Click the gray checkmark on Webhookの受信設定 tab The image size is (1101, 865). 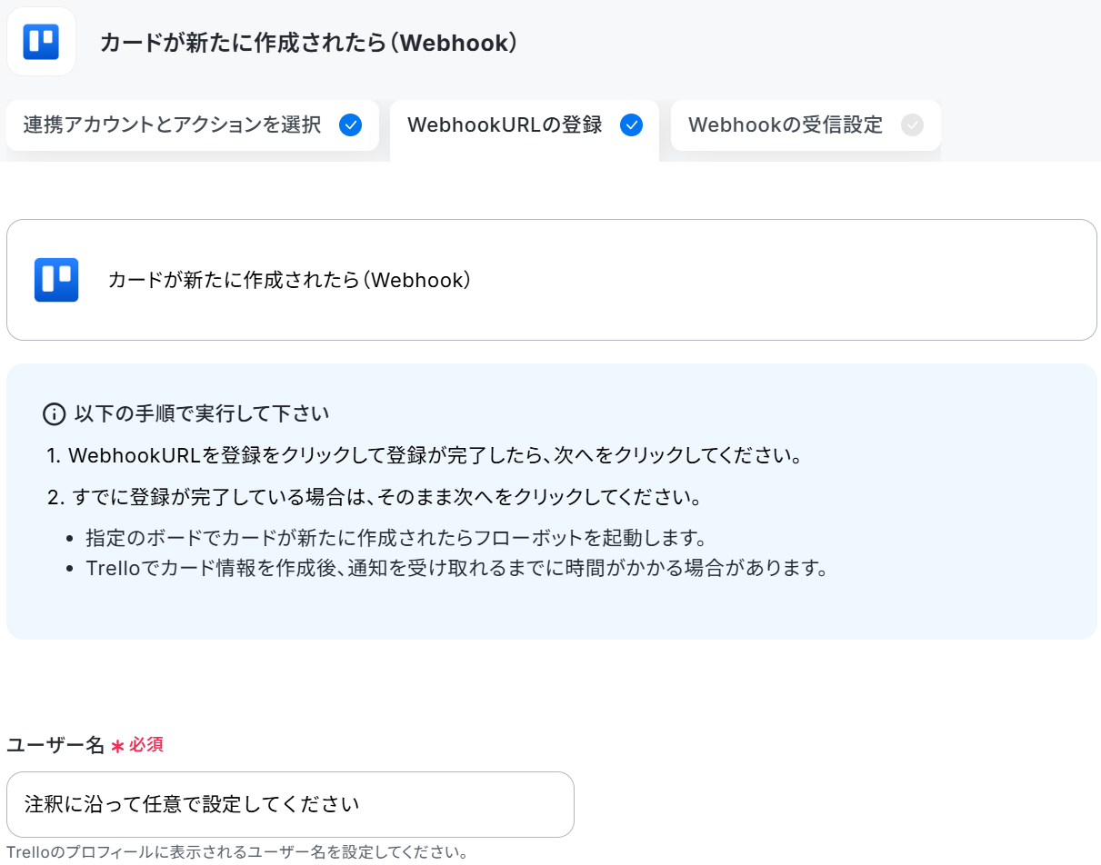(x=912, y=125)
